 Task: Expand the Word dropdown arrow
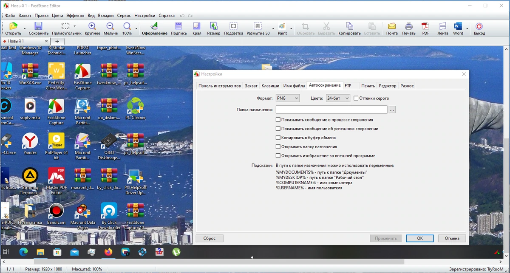467,29
